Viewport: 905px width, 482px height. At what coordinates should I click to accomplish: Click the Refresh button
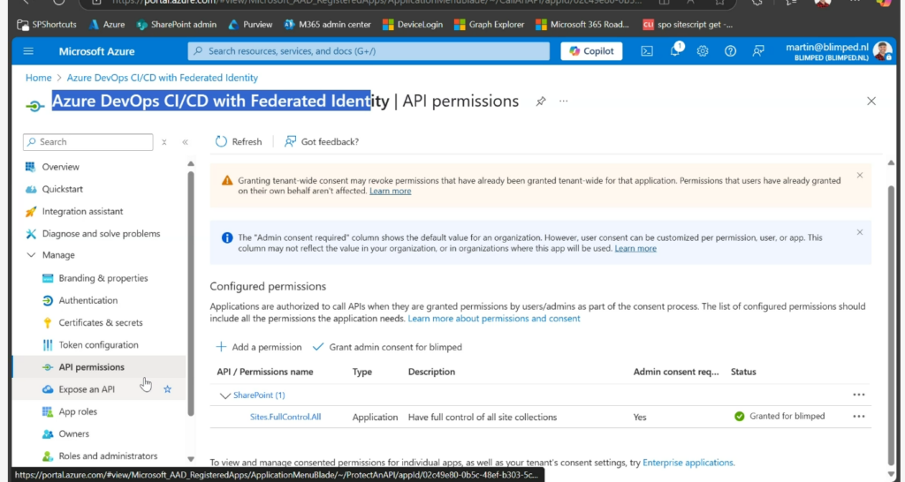click(x=239, y=142)
